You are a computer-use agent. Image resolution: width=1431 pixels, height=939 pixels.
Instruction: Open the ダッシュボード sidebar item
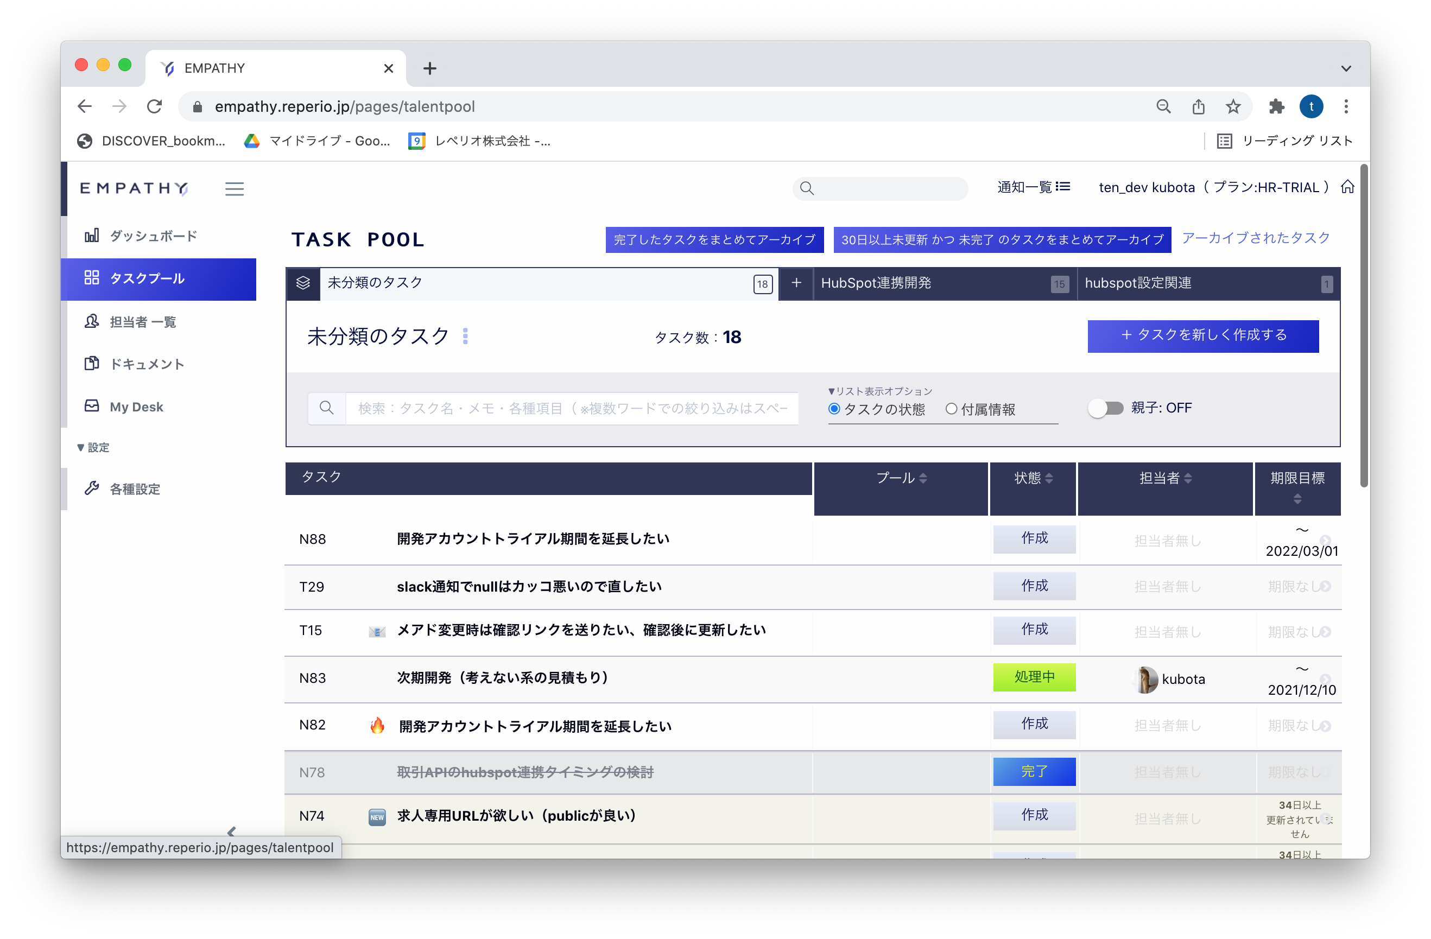(141, 236)
